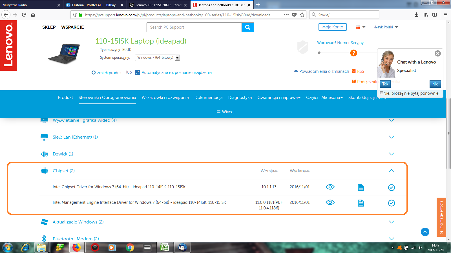Open Excel from the taskbar
451x253 pixels.
pyautogui.click(x=165, y=247)
